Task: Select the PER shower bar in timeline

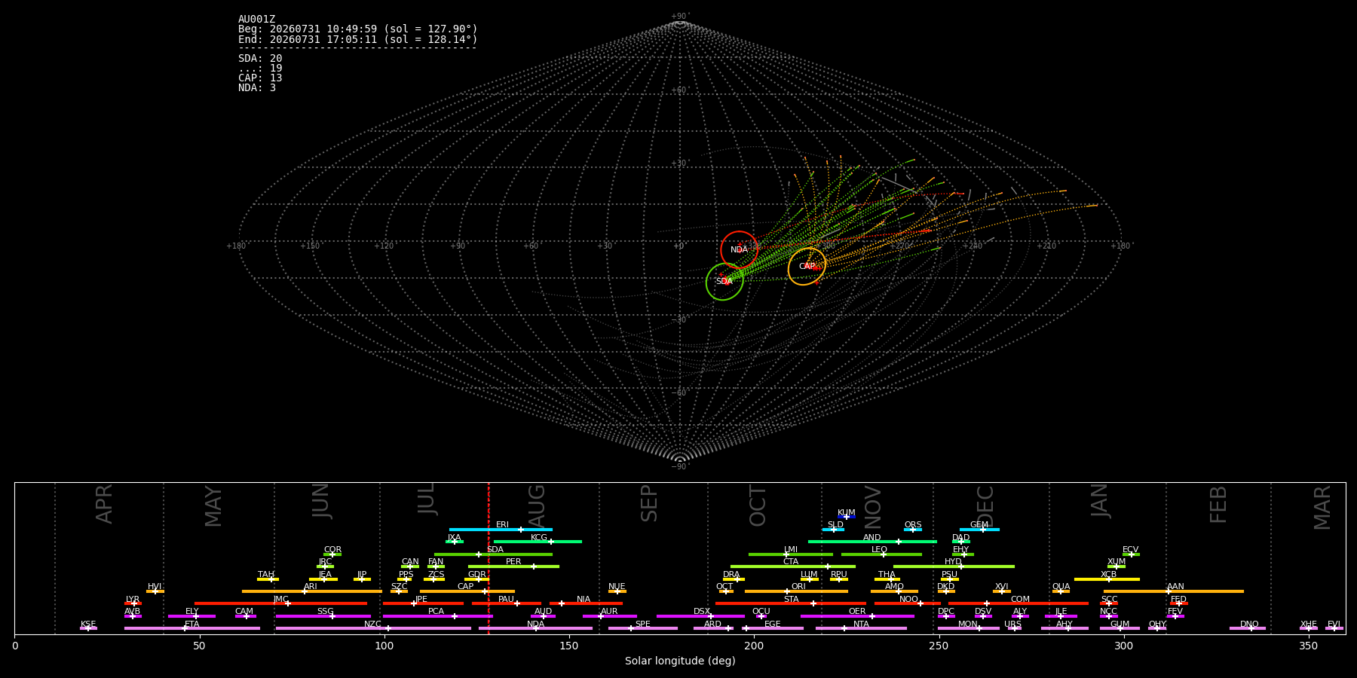Action: point(513,567)
